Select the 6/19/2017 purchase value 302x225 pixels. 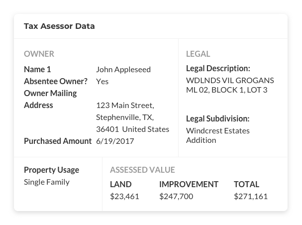coord(115,141)
